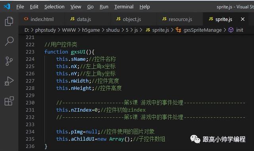
Task: Open the Go menu
Action: click(90, 7)
